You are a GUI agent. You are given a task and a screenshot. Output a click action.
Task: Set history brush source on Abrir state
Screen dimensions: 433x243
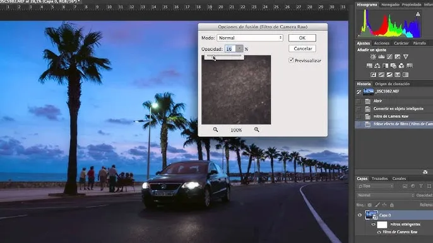(359, 101)
